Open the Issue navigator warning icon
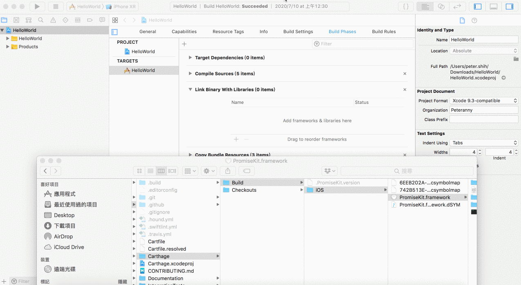 (x=53, y=20)
